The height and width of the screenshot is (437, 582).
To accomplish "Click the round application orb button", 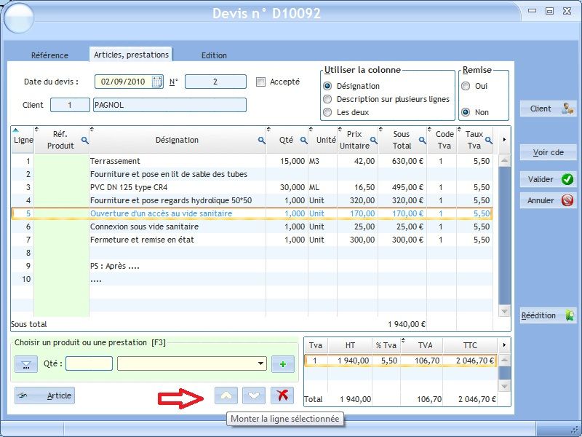I will coord(19,17).
